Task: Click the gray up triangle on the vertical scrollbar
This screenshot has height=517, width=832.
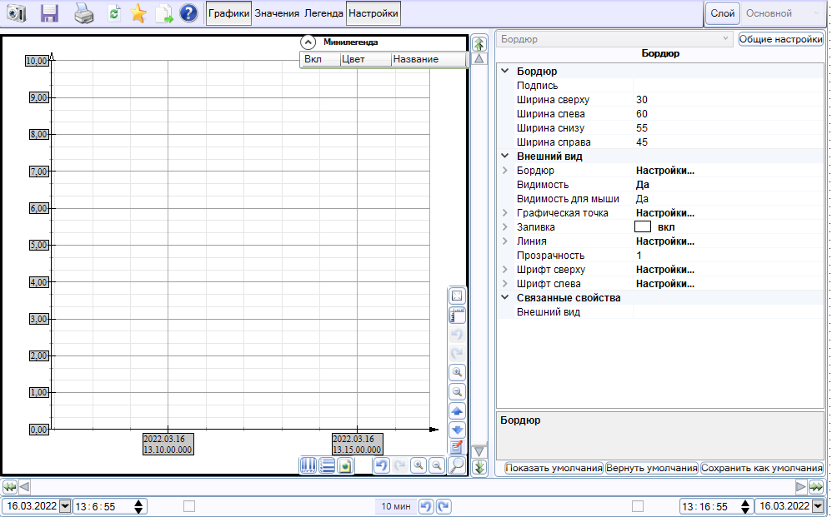Action: 479,59
